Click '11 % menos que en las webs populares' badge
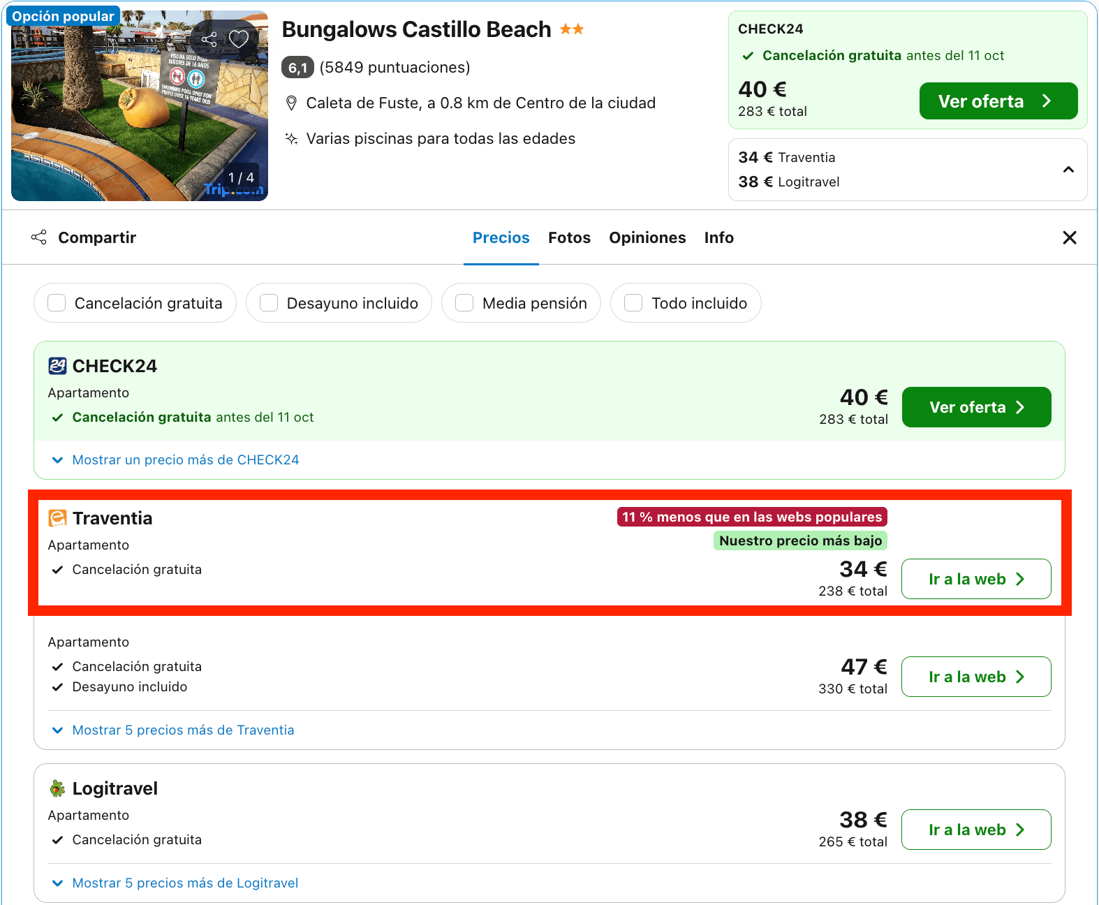This screenshot has height=905, width=1099. [x=752, y=517]
